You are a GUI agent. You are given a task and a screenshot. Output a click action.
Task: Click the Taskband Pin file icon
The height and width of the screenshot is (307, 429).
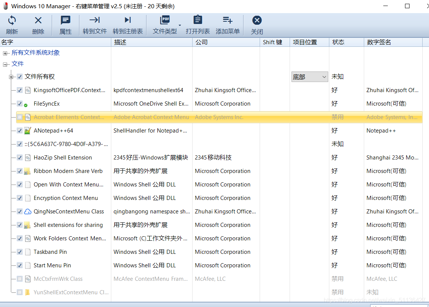point(28,252)
